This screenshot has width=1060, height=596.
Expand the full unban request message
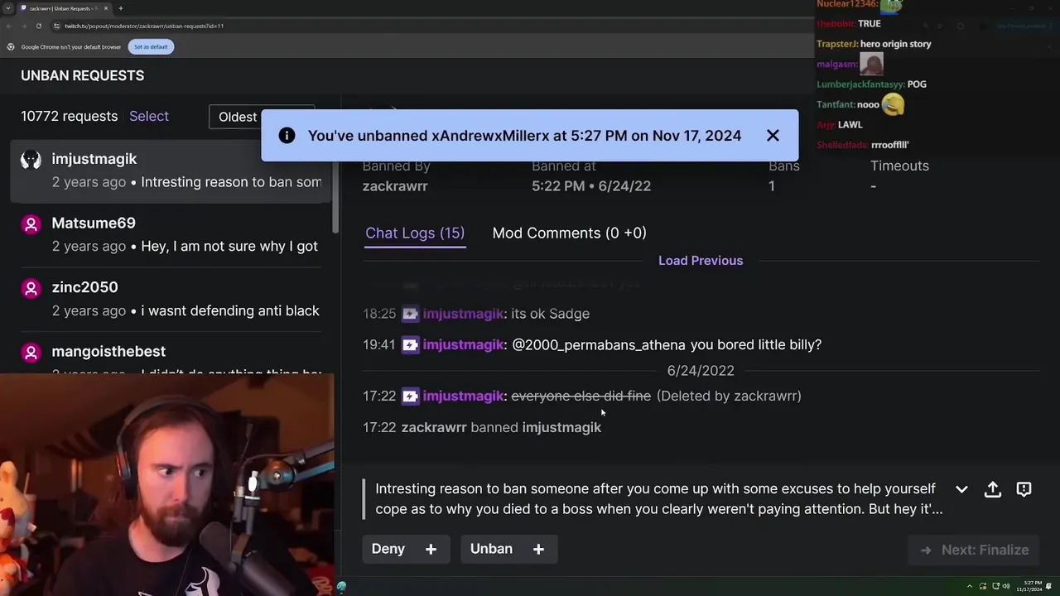(x=961, y=489)
